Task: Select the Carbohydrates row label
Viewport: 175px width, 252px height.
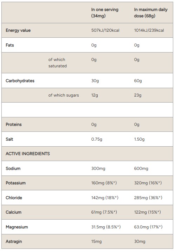Action: pos(20,81)
